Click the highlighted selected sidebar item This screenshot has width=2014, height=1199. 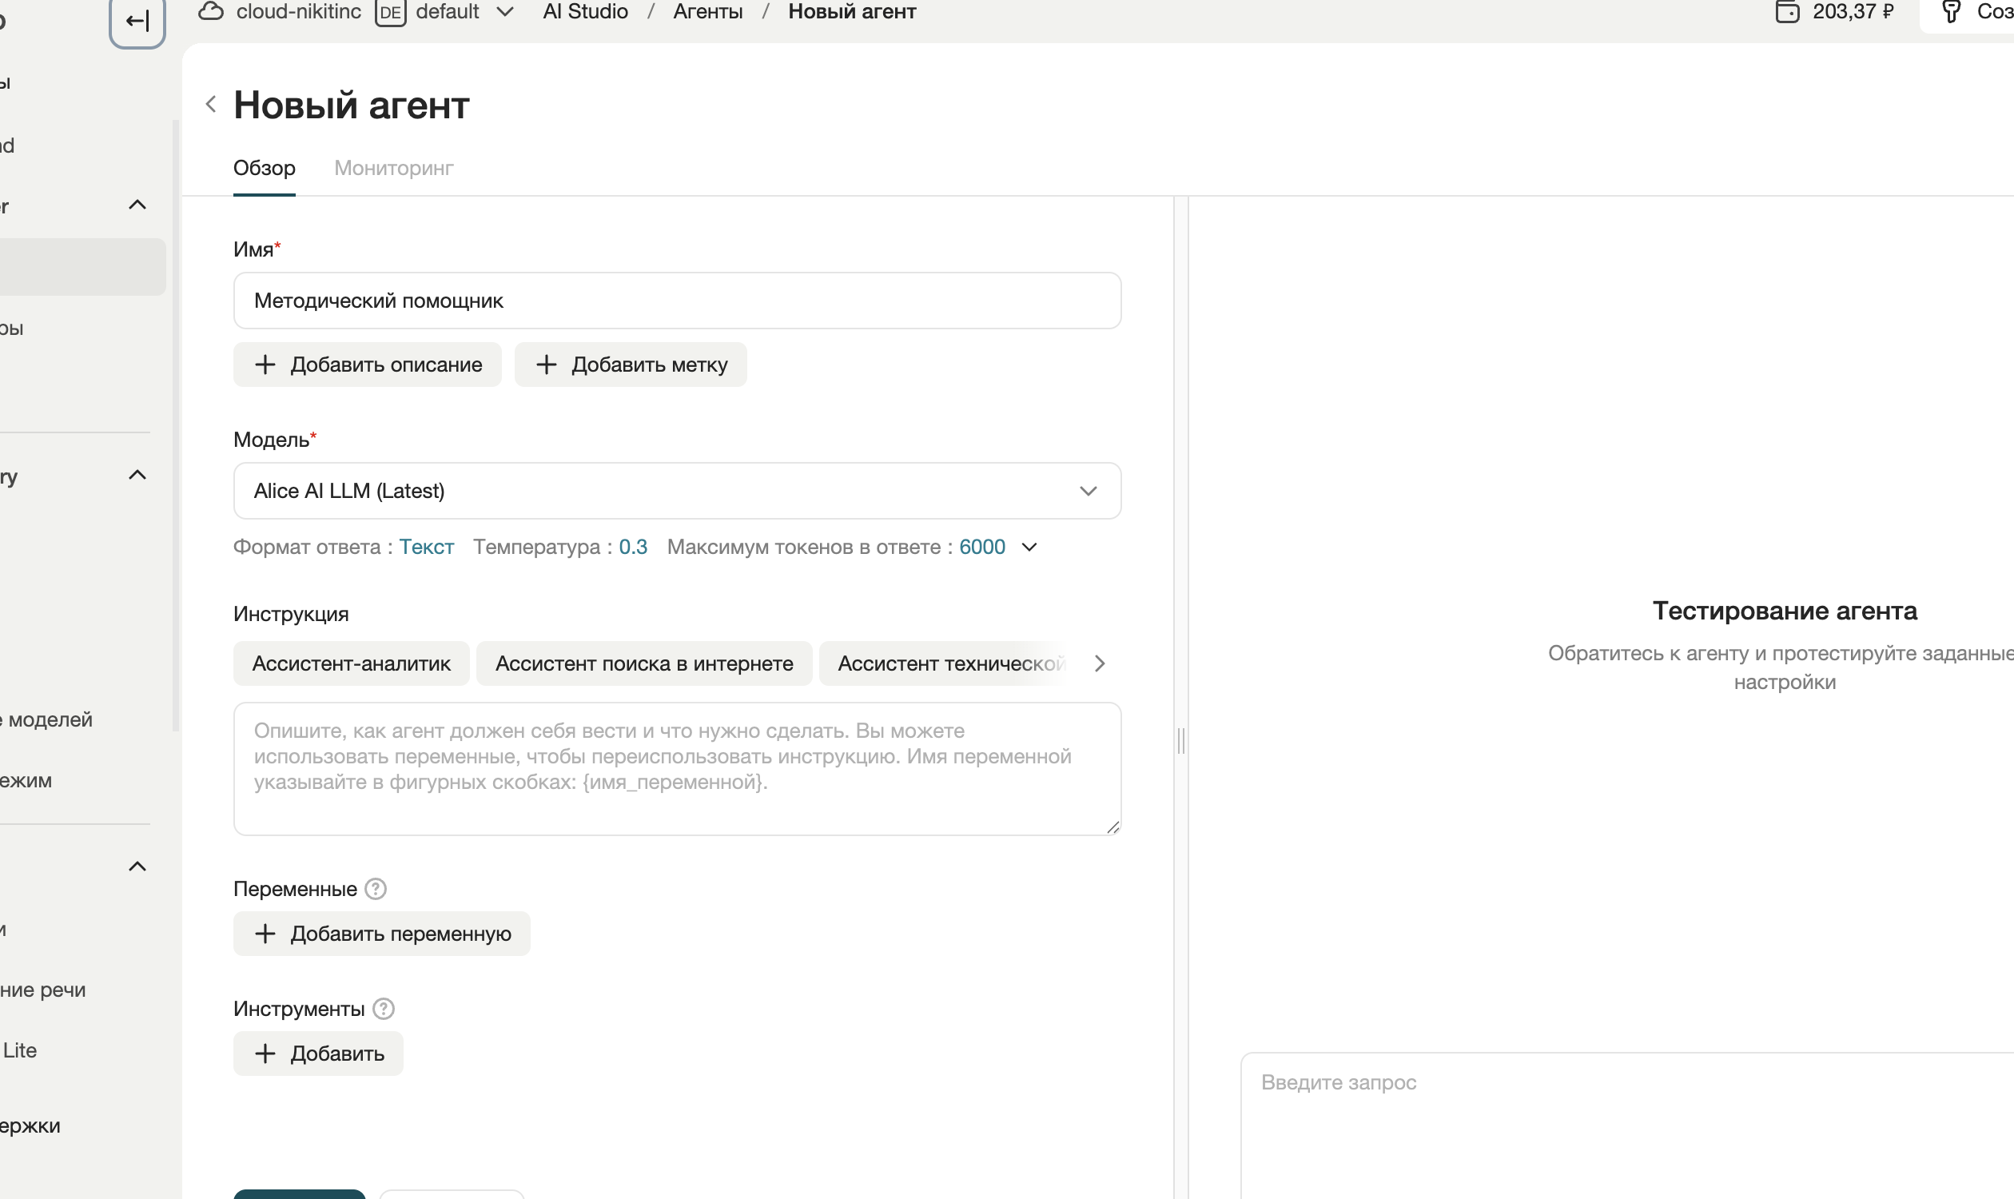coord(82,267)
